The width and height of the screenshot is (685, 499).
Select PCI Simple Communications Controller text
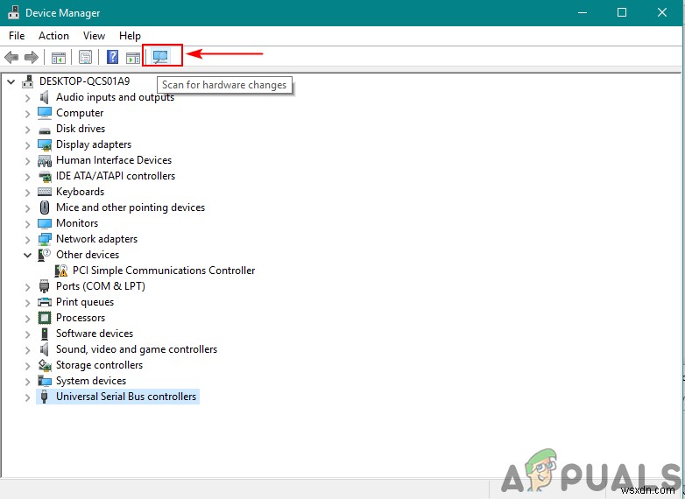(x=164, y=271)
